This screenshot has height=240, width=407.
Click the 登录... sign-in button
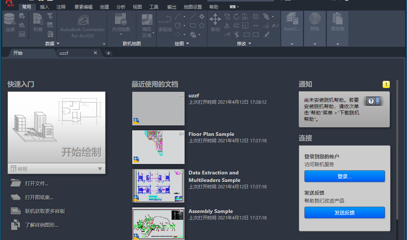(344, 176)
